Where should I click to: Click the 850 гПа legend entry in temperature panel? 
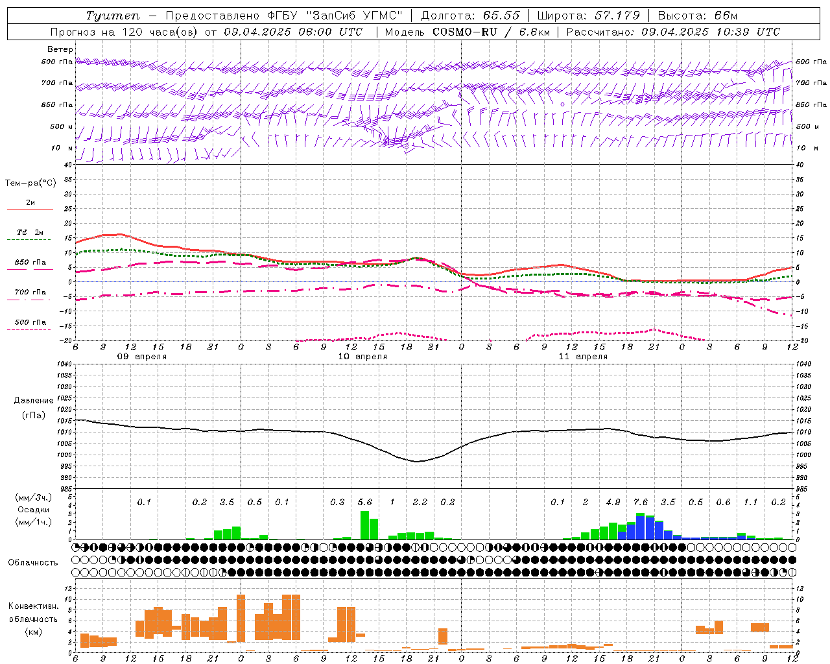(30, 263)
